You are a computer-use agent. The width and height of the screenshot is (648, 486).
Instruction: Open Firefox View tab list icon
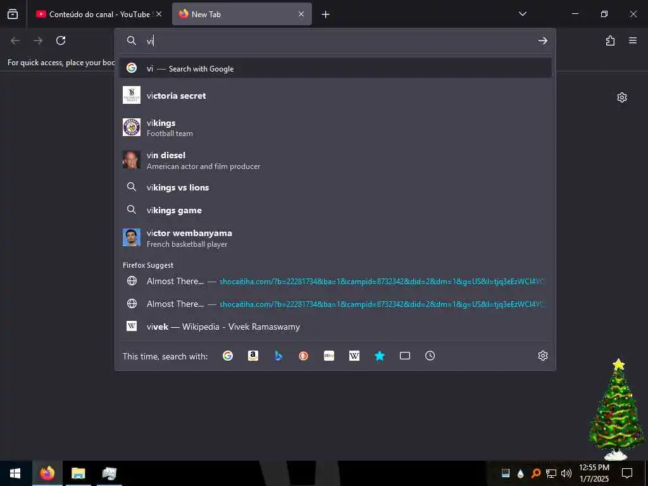coord(13,14)
